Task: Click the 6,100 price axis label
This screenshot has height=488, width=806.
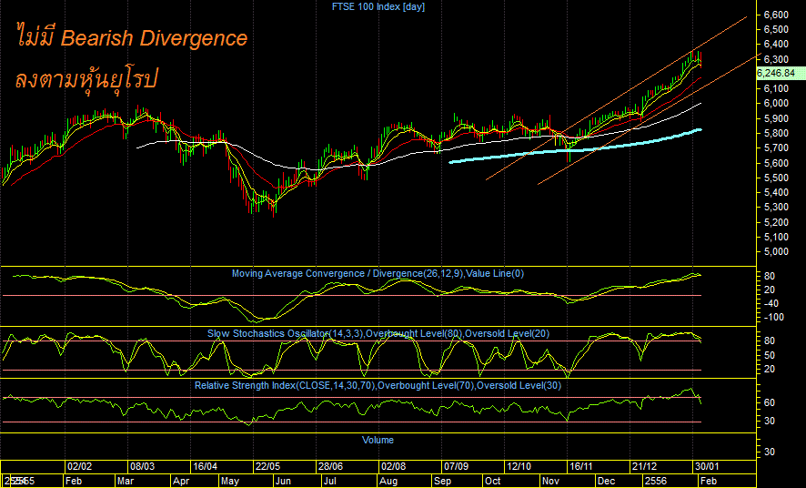Action: pos(776,89)
